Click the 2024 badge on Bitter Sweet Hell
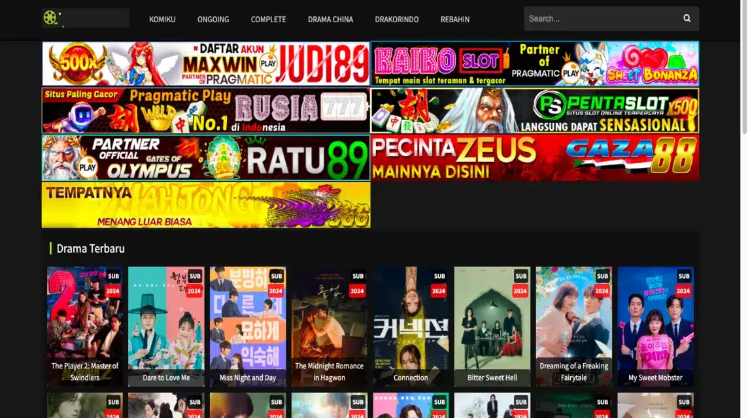The image size is (748, 418). click(x=520, y=291)
